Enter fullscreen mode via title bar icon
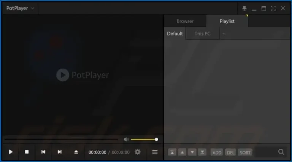The width and height of the screenshot is (292, 162). [273, 8]
